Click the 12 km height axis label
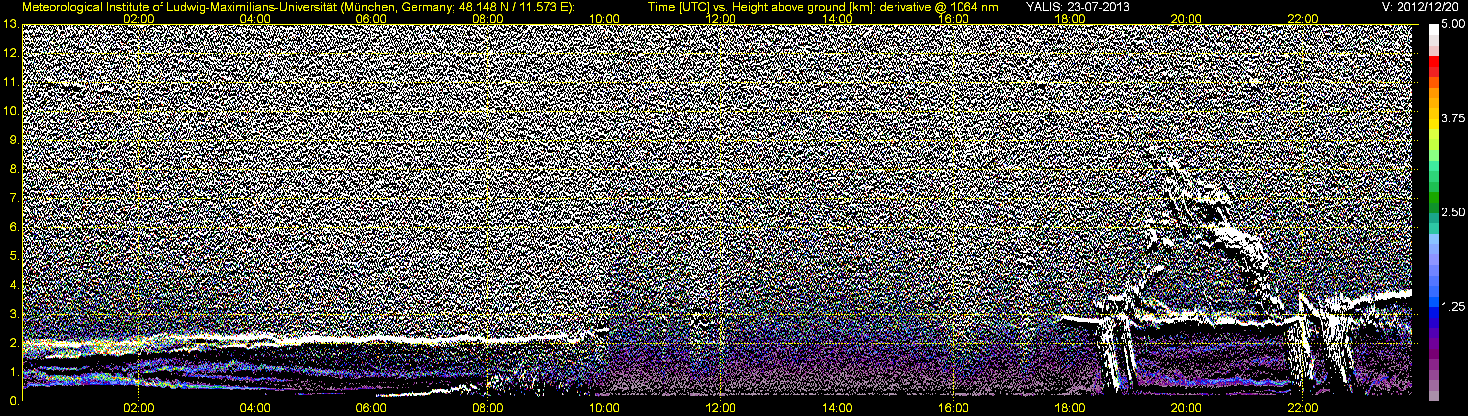This screenshot has width=1468, height=416. tap(11, 53)
